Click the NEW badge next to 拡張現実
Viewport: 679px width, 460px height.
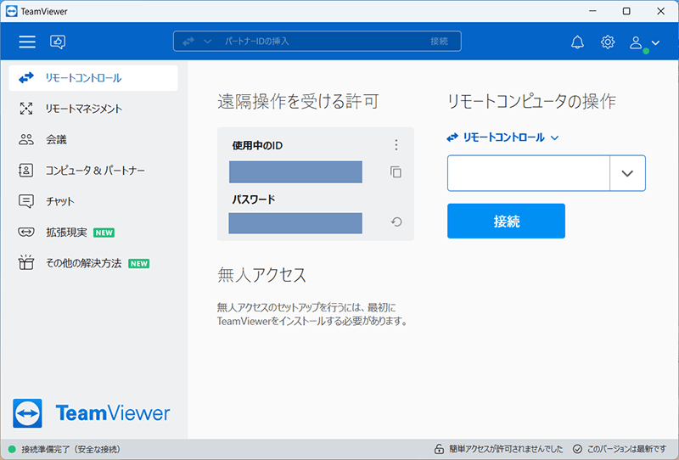[x=104, y=233]
